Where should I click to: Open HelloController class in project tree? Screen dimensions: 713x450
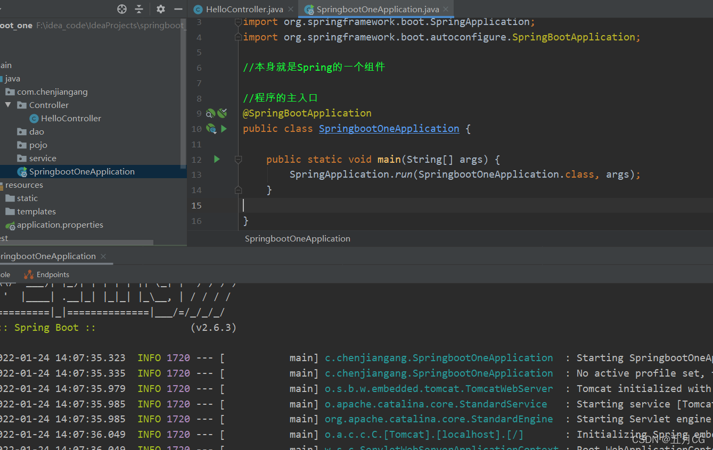[x=71, y=119]
